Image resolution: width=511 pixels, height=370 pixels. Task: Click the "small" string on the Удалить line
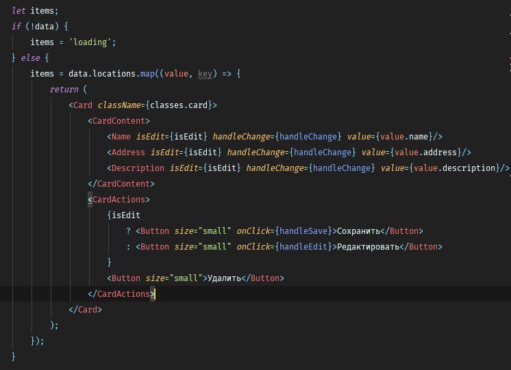[x=186, y=278]
